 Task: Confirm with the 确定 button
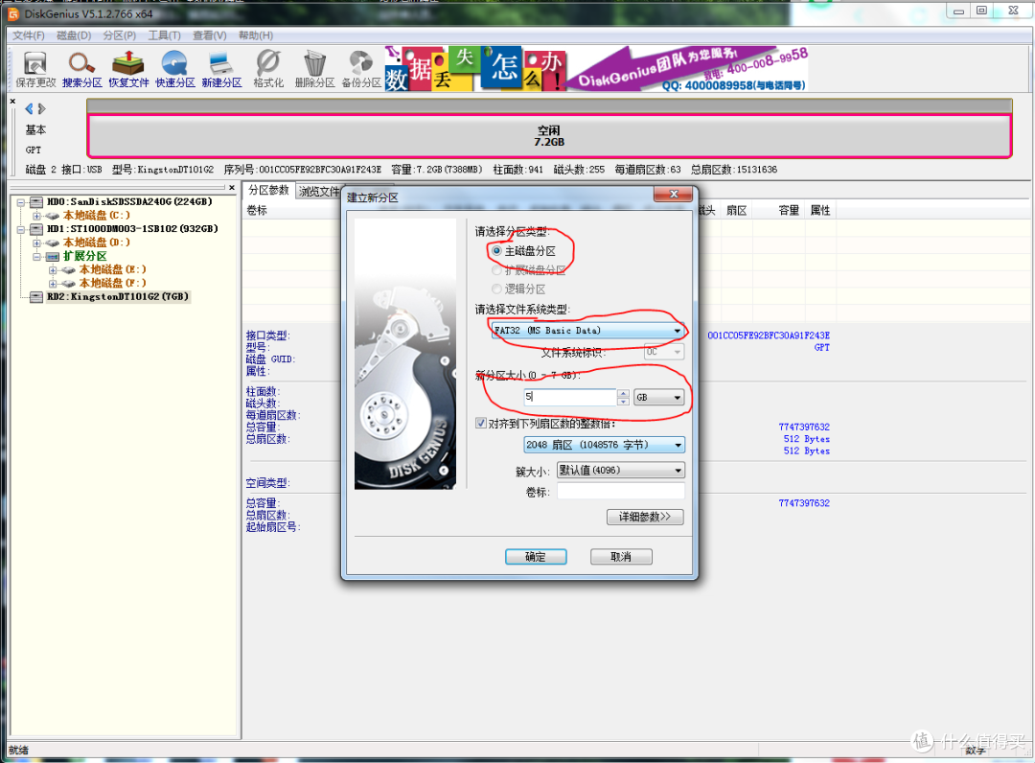[x=536, y=556]
